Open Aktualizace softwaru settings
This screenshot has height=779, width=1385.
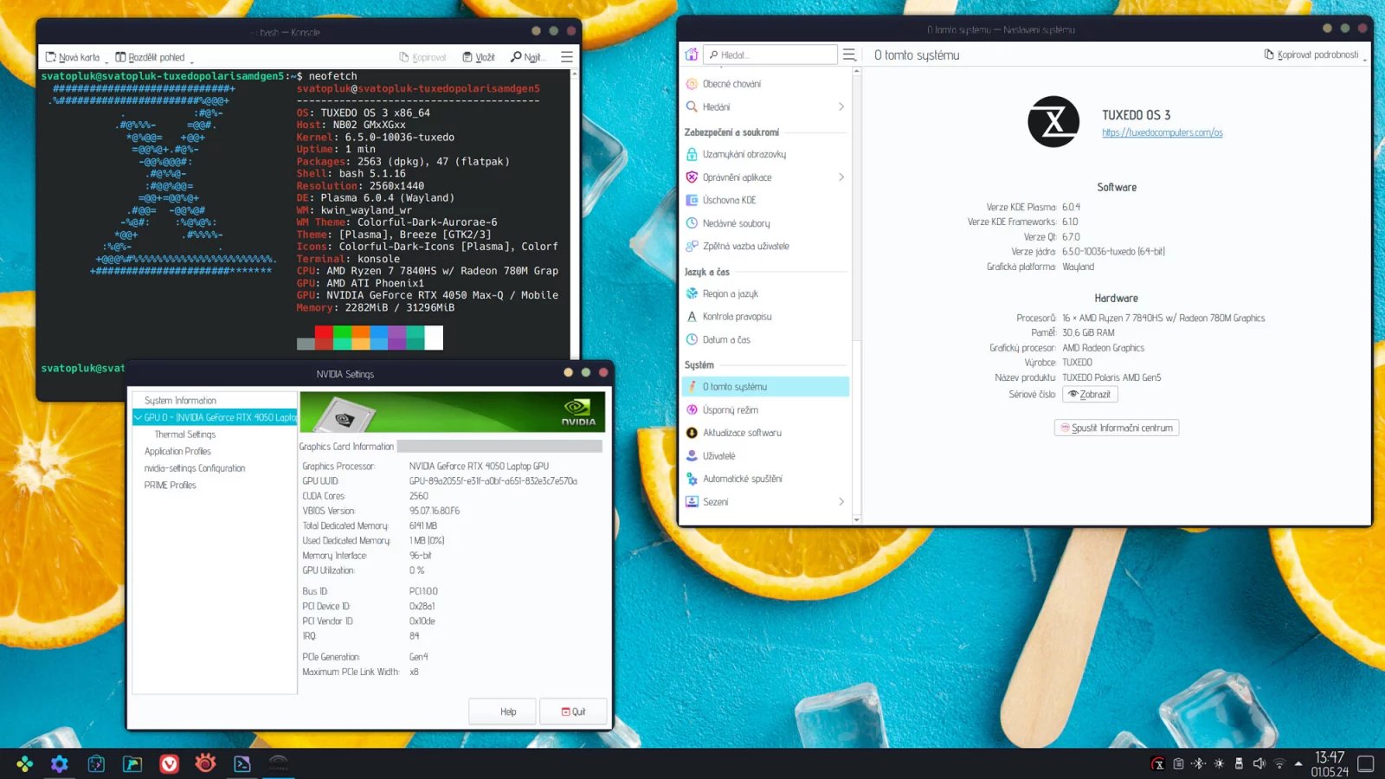tap(765, 433)
